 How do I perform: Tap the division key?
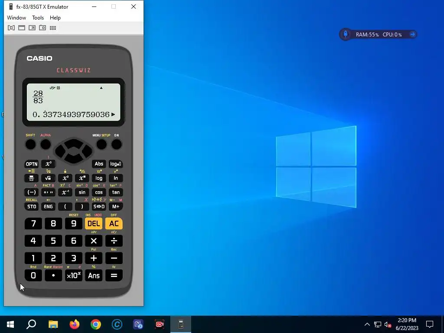coord(114,241)
